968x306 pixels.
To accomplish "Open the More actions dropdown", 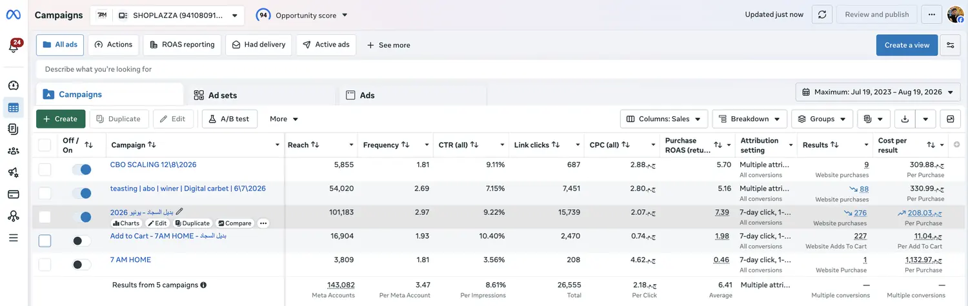I will (284, 119).
